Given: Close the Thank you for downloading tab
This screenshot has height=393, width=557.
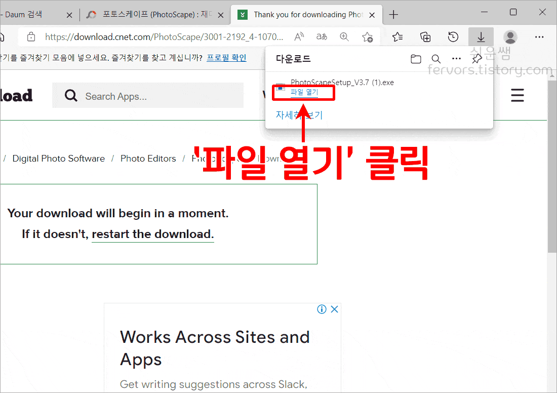Looking at the screenshot, I should [x=372, y=15].
